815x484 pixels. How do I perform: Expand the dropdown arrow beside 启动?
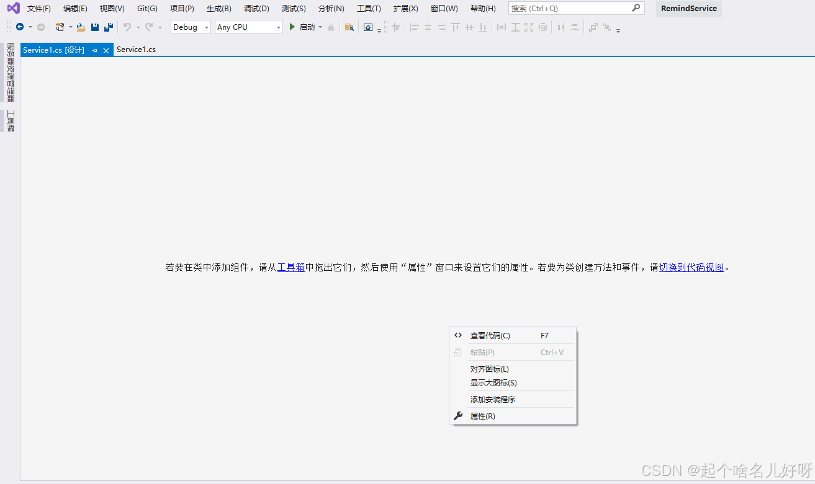point(320,27)
